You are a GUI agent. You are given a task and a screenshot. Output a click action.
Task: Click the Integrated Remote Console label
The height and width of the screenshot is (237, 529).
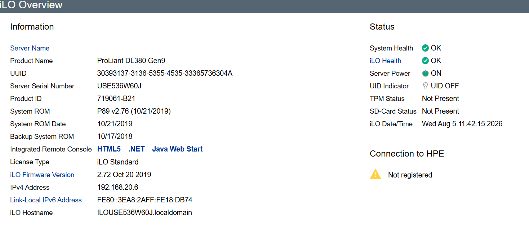(51, 149)
